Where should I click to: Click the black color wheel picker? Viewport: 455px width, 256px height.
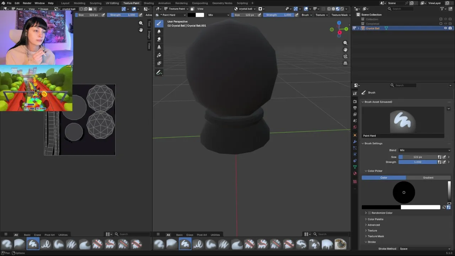click(404, 192)
